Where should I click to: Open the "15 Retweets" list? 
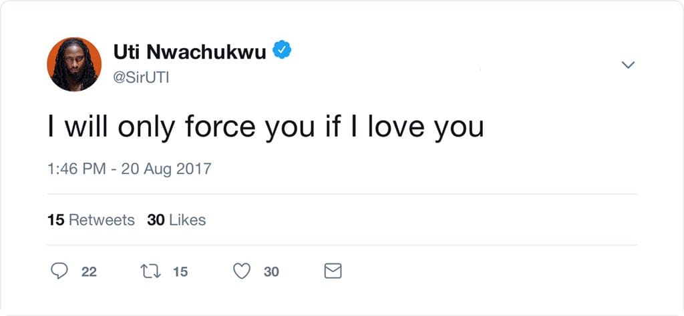point(91,219)
